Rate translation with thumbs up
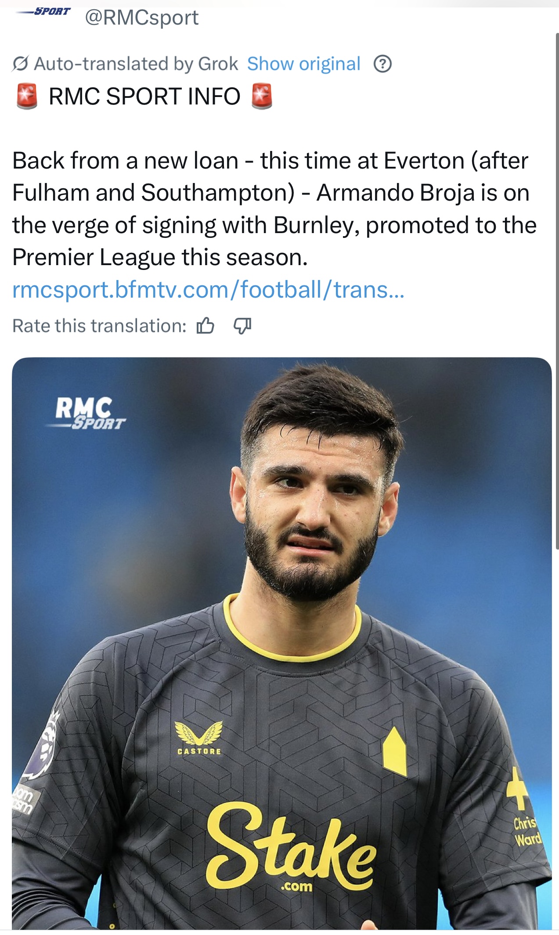The height and width of the screenshot is (935, 559). [x=206, y=326]
